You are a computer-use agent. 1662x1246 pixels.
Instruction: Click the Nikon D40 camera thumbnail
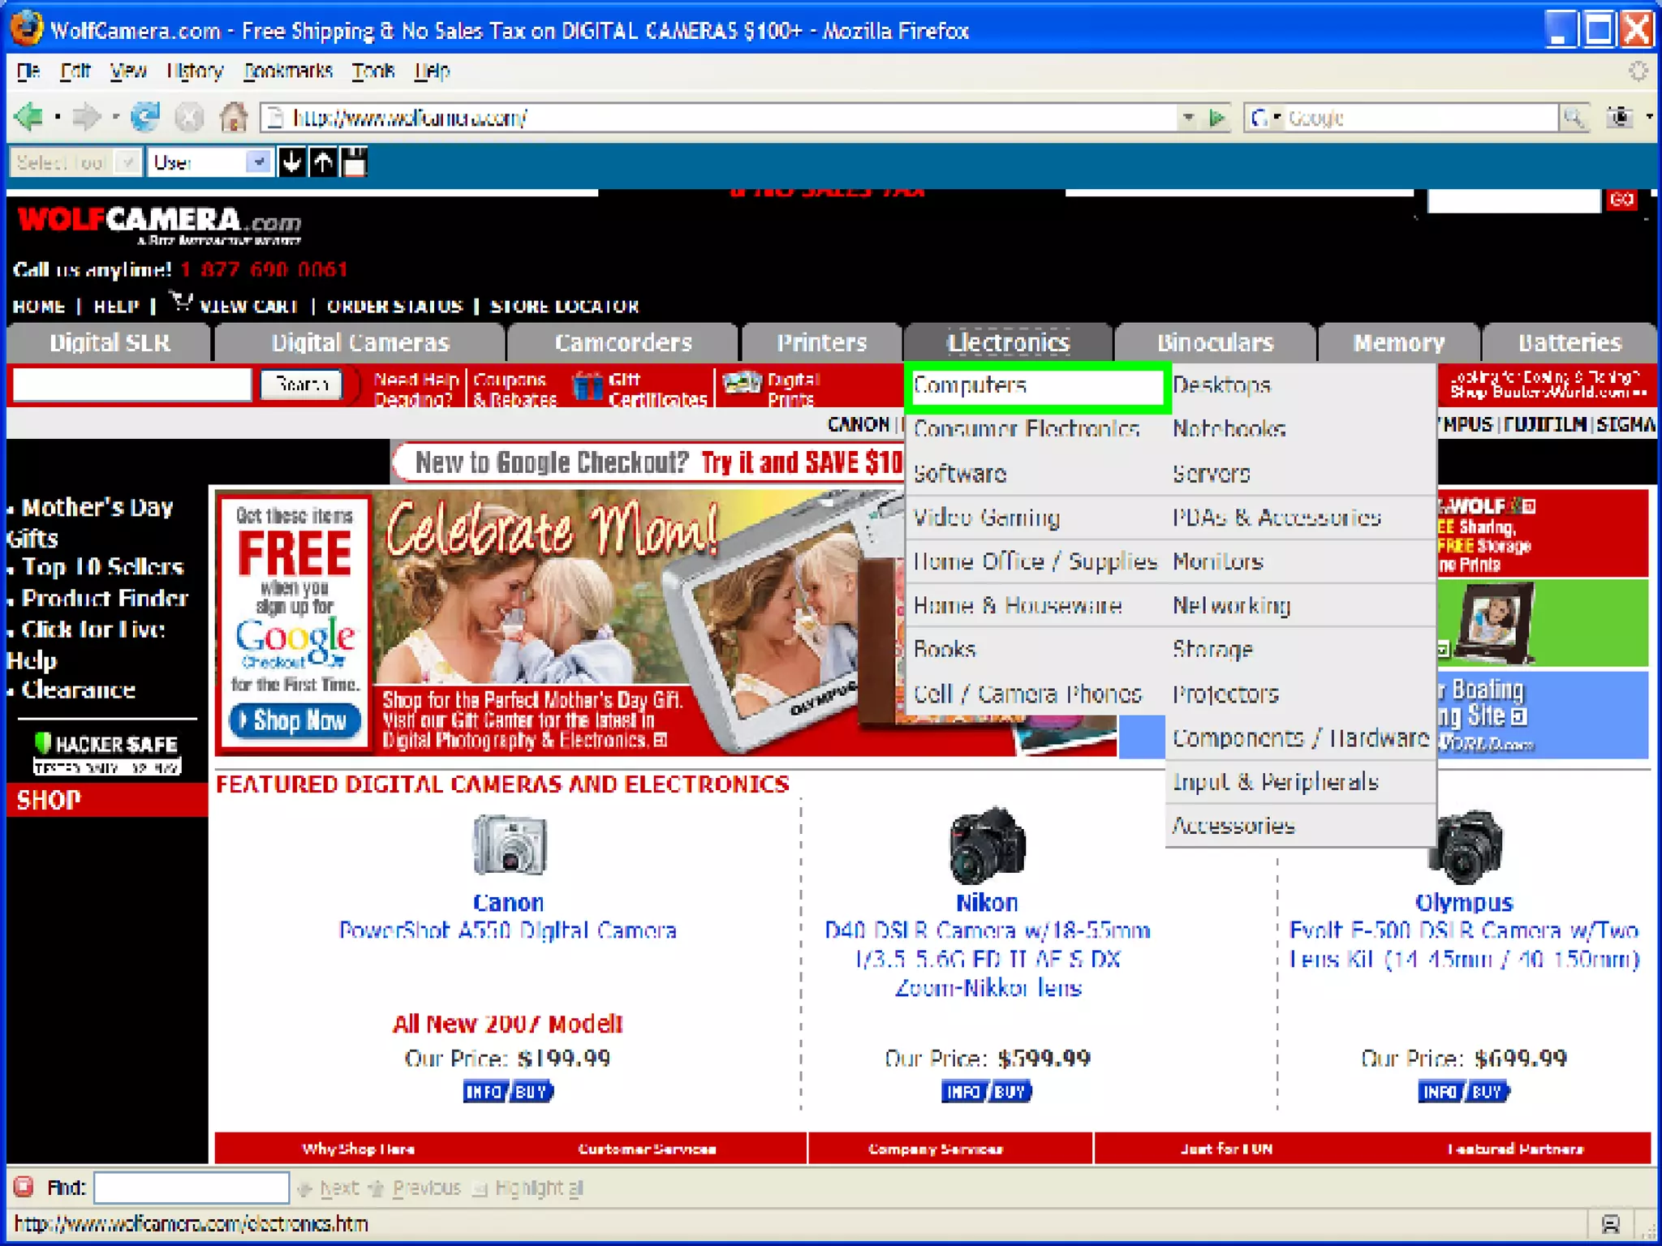point(986,844)
